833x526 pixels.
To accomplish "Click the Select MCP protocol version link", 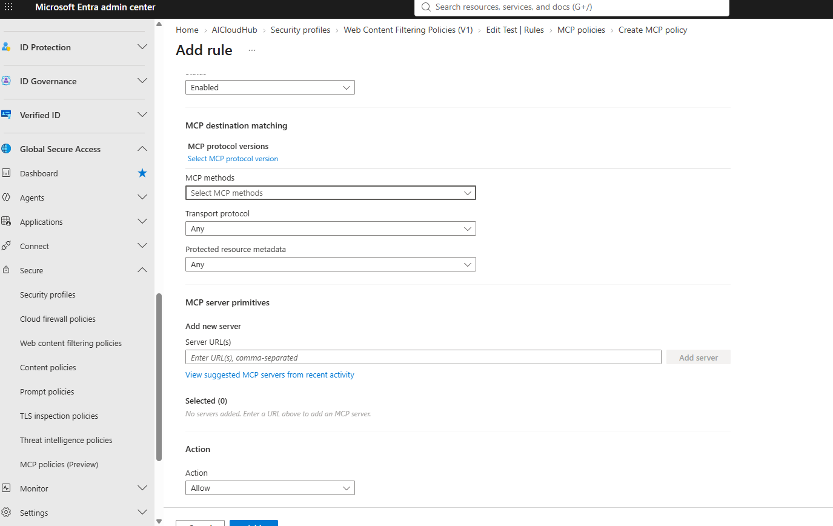I will coord(233,159).
